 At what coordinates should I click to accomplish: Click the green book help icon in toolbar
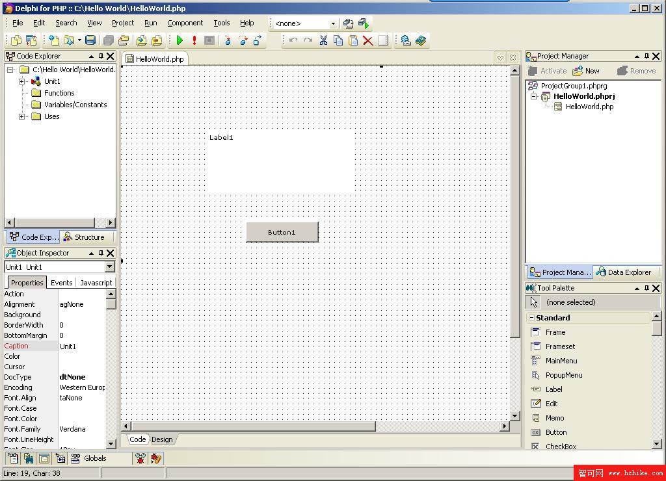click(x=421, y=40)
